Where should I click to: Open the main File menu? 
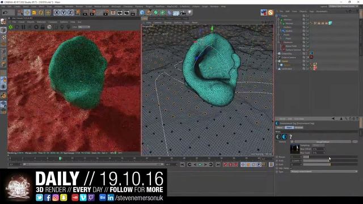tap(3, 6)
